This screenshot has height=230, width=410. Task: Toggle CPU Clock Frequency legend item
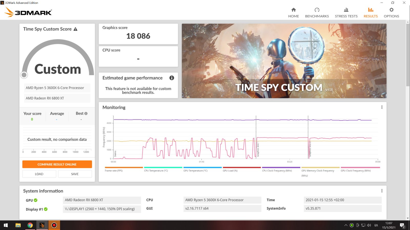click(281, 169)
